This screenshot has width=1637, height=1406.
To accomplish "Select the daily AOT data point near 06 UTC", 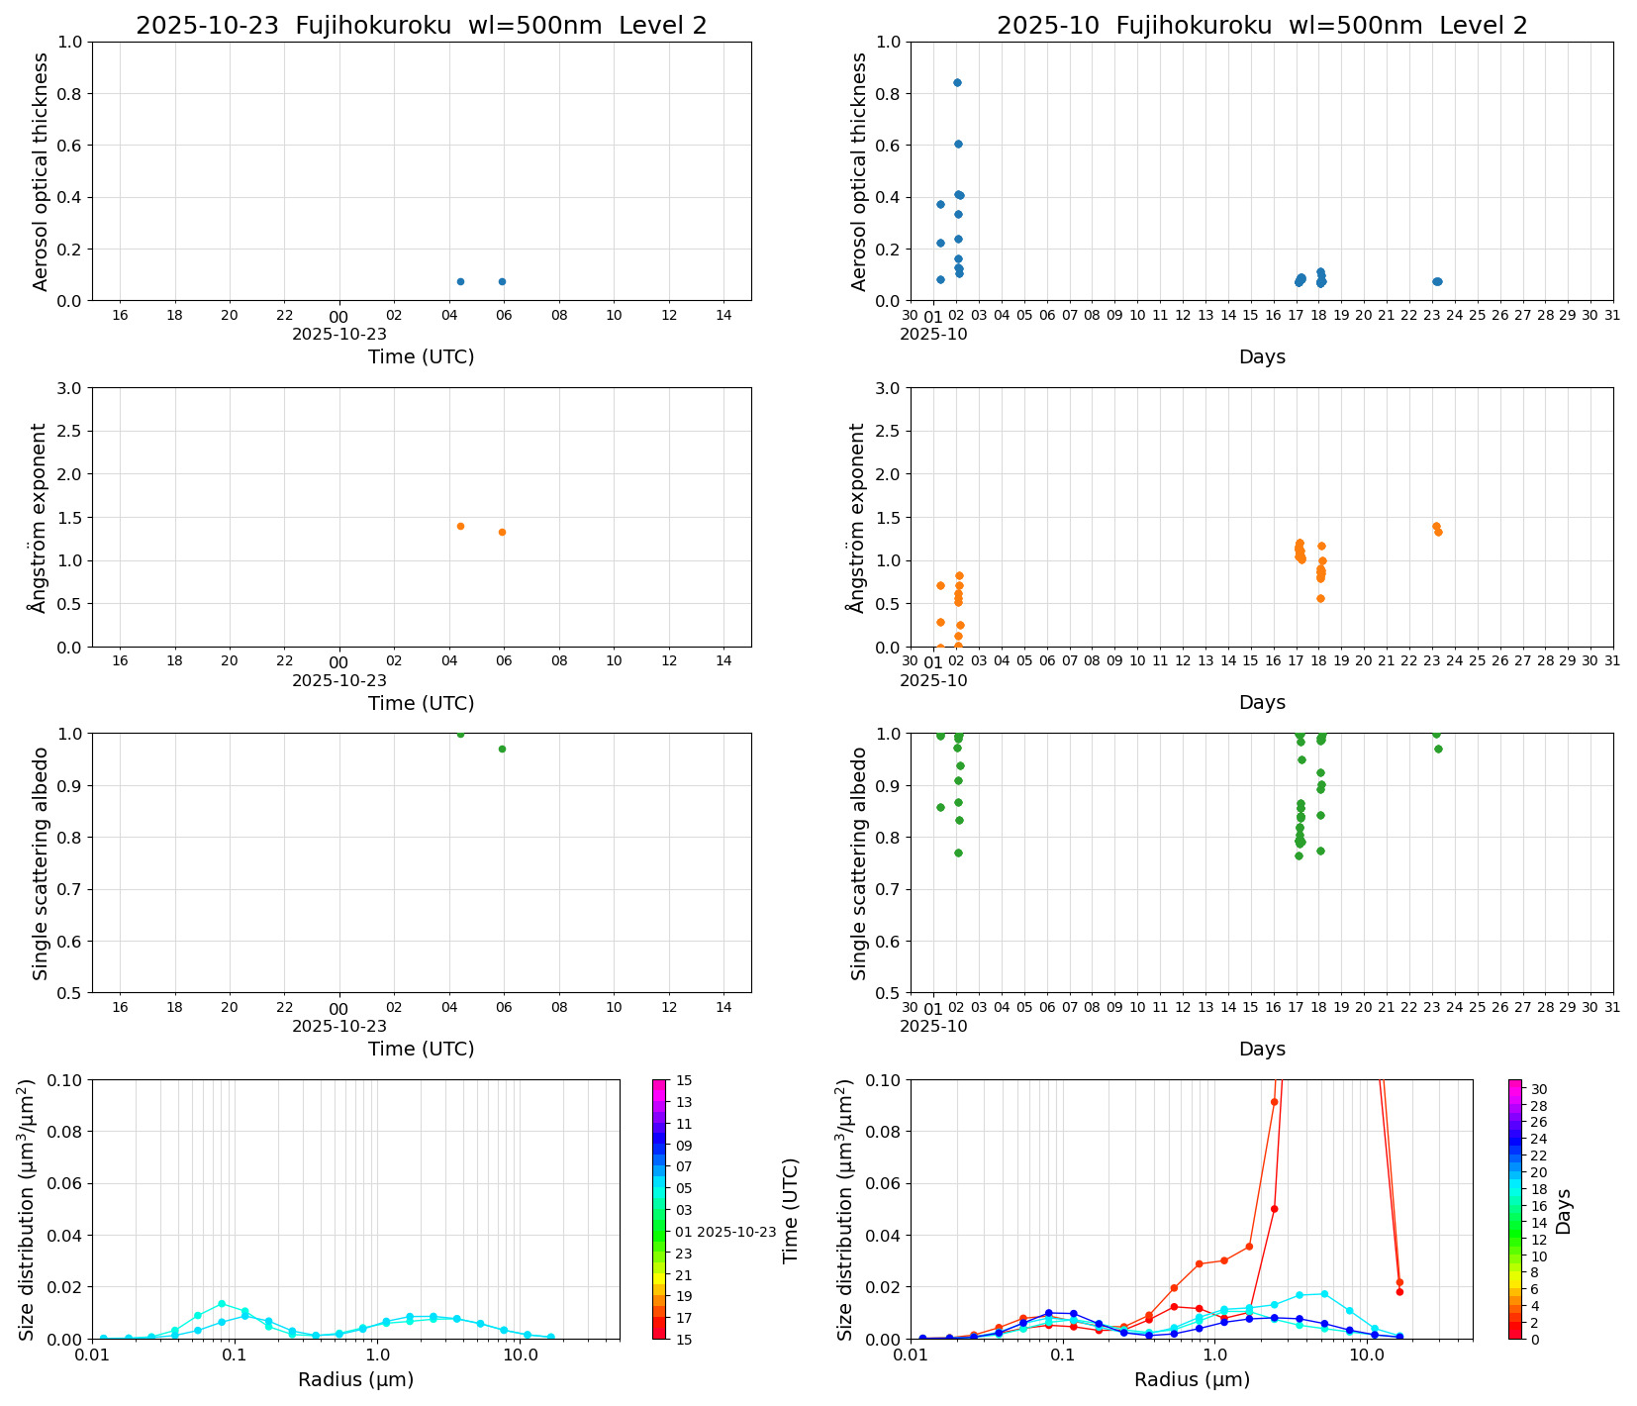I will pos(502,281).
